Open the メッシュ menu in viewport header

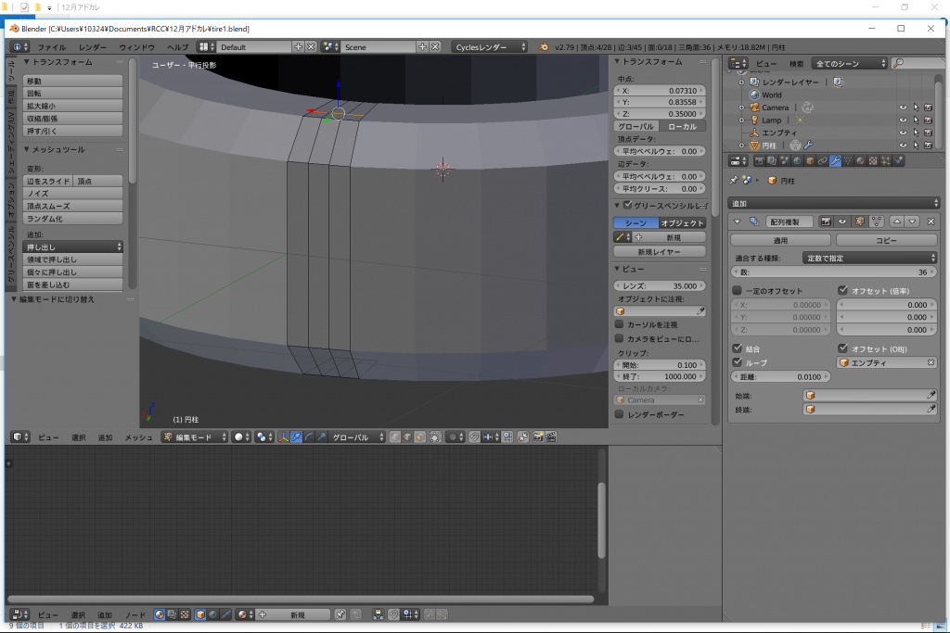coord(138,437)
